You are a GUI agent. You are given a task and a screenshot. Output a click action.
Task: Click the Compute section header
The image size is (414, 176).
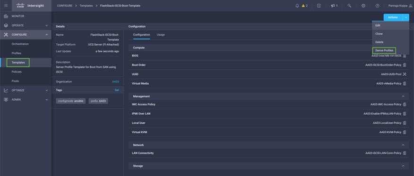268,48
